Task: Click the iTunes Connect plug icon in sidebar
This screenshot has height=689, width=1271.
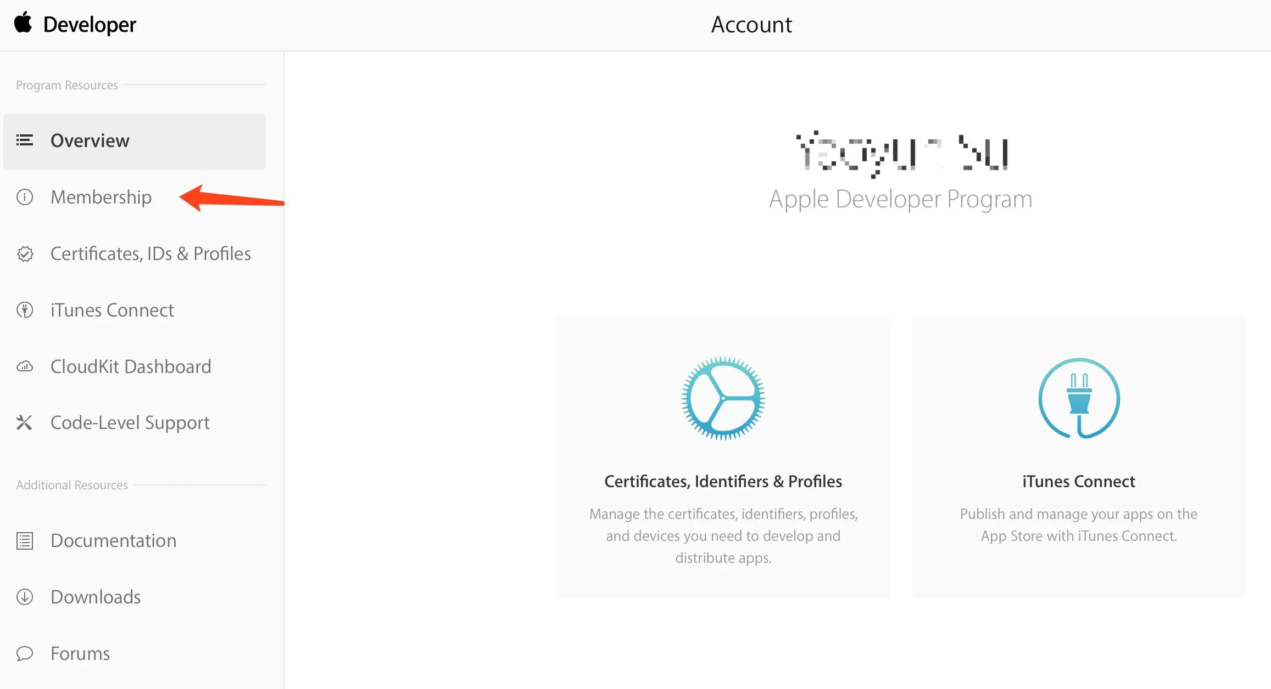Action: 25,310
